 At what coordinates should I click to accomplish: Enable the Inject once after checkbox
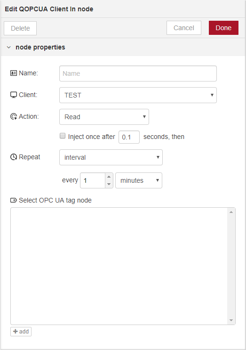[63, 136]
